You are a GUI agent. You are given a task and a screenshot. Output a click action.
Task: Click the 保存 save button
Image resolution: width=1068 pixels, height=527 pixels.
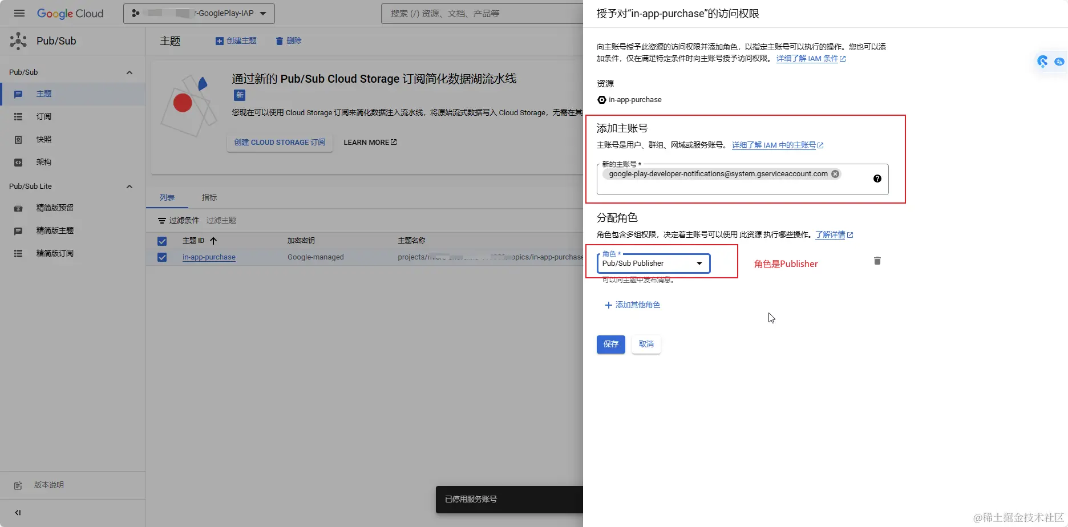point(611,344)
